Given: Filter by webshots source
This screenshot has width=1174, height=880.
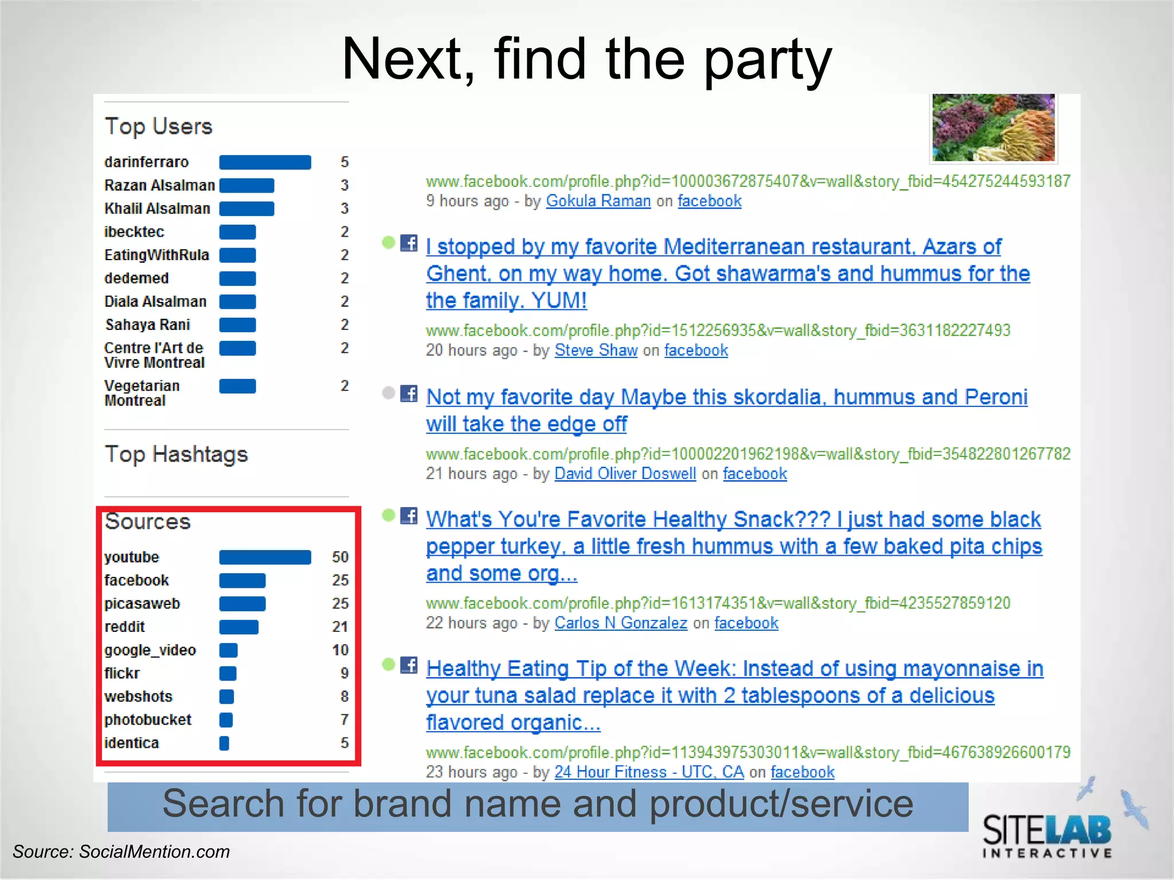Looking at the screenshot, I should click(x=138, y=697).
